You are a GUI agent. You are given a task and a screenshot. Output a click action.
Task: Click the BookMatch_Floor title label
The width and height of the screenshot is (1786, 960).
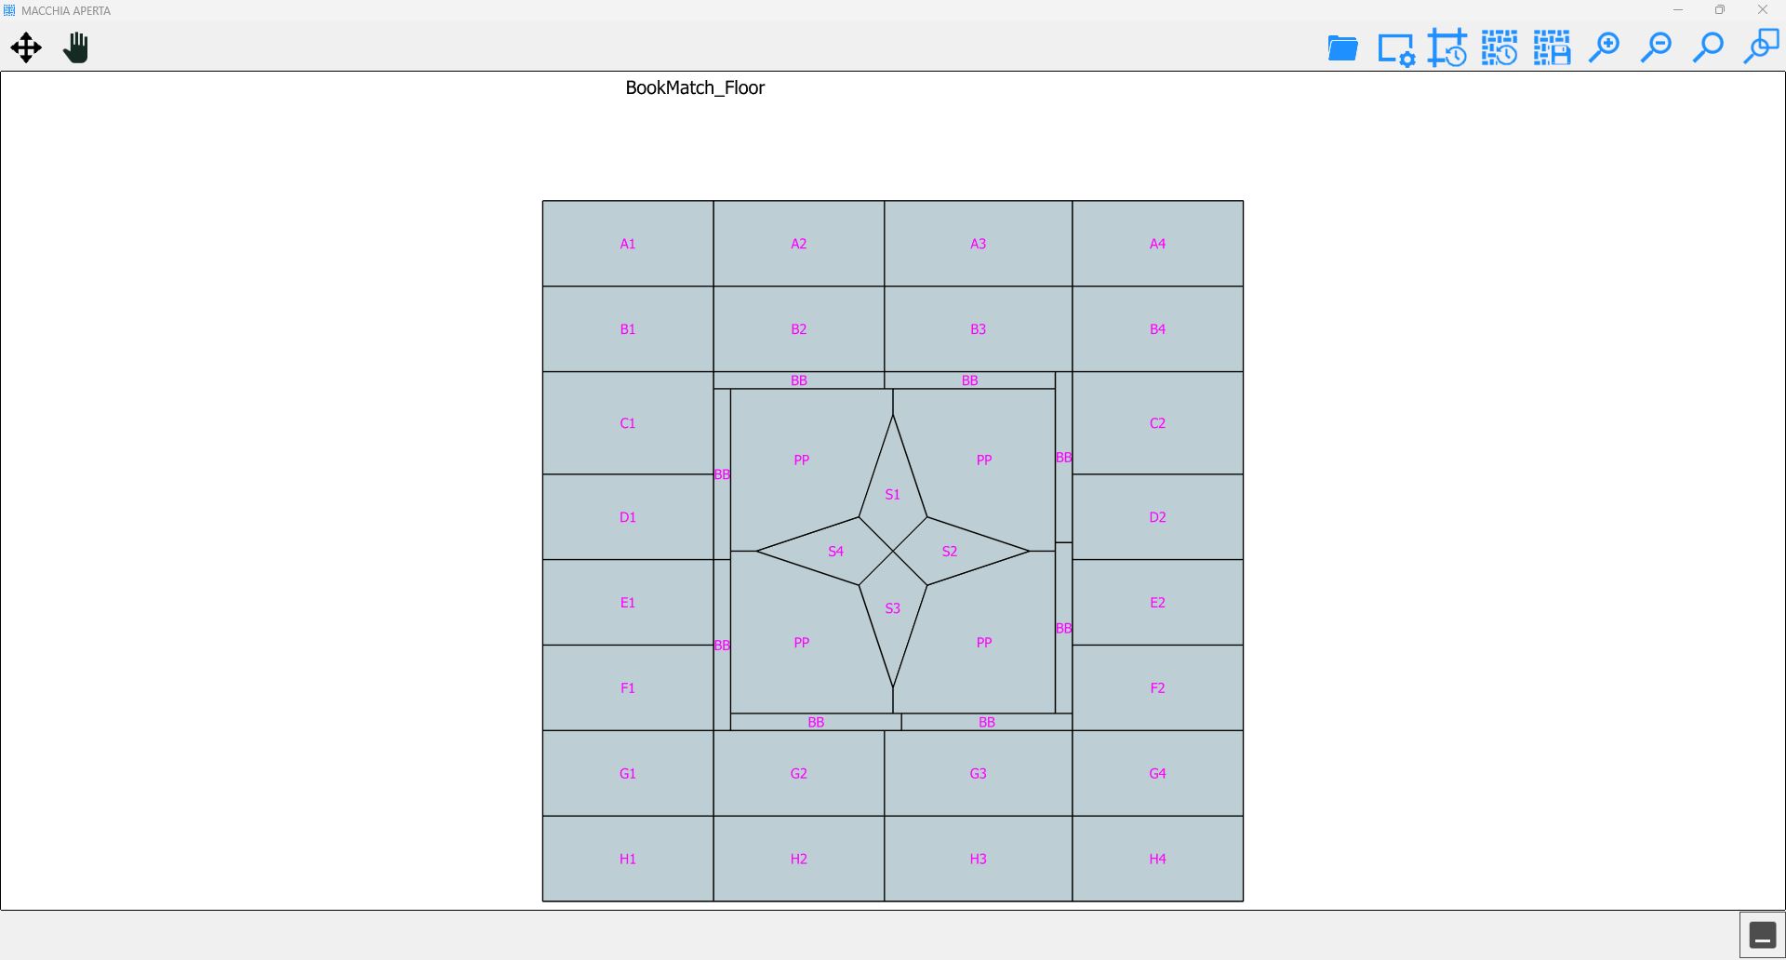pyautogui.click(x=695, y=87)
